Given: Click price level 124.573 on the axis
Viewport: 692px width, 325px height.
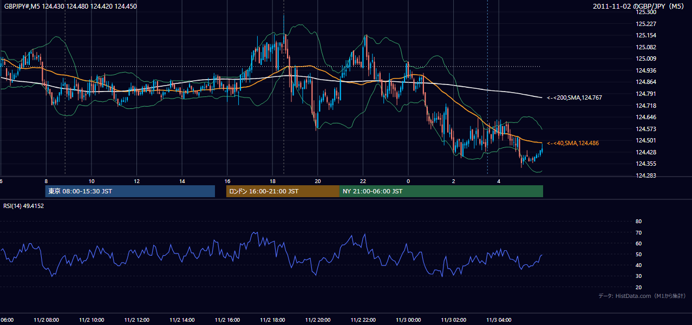Looking at the screenshot, I should (646, 129).
